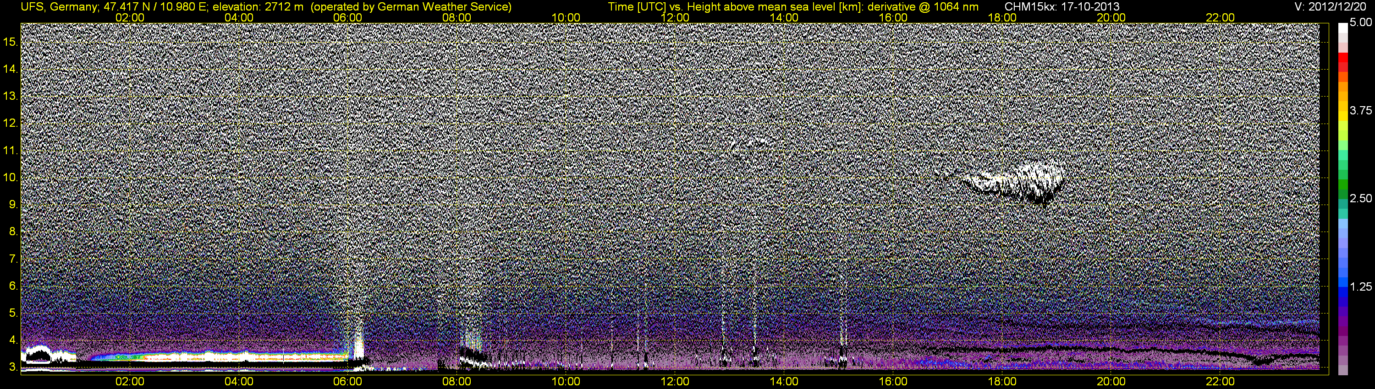Click the height axis label '5.'

pyautogui.click(x=13, y=313)
